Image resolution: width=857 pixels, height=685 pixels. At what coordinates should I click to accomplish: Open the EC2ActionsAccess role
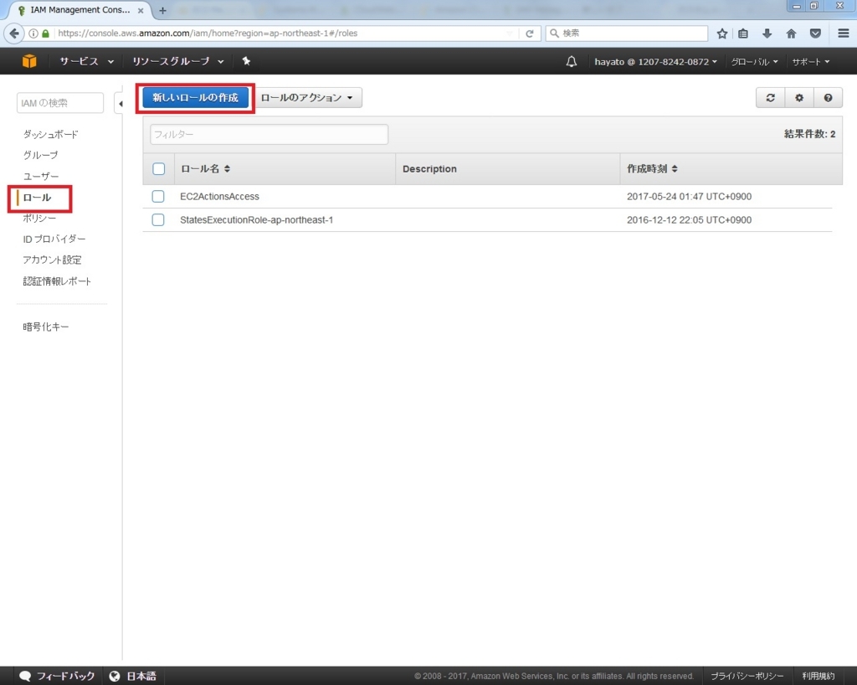[220, 196]
